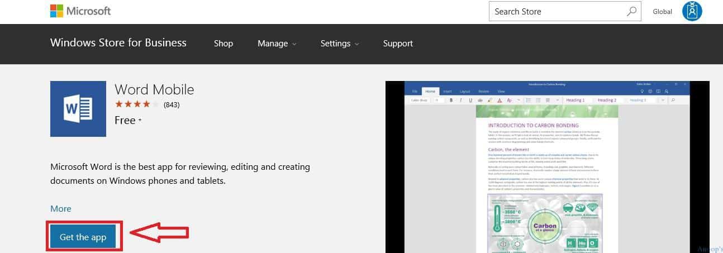Click the Word Mobile app icon
The image size is (723, 253).
78,109
